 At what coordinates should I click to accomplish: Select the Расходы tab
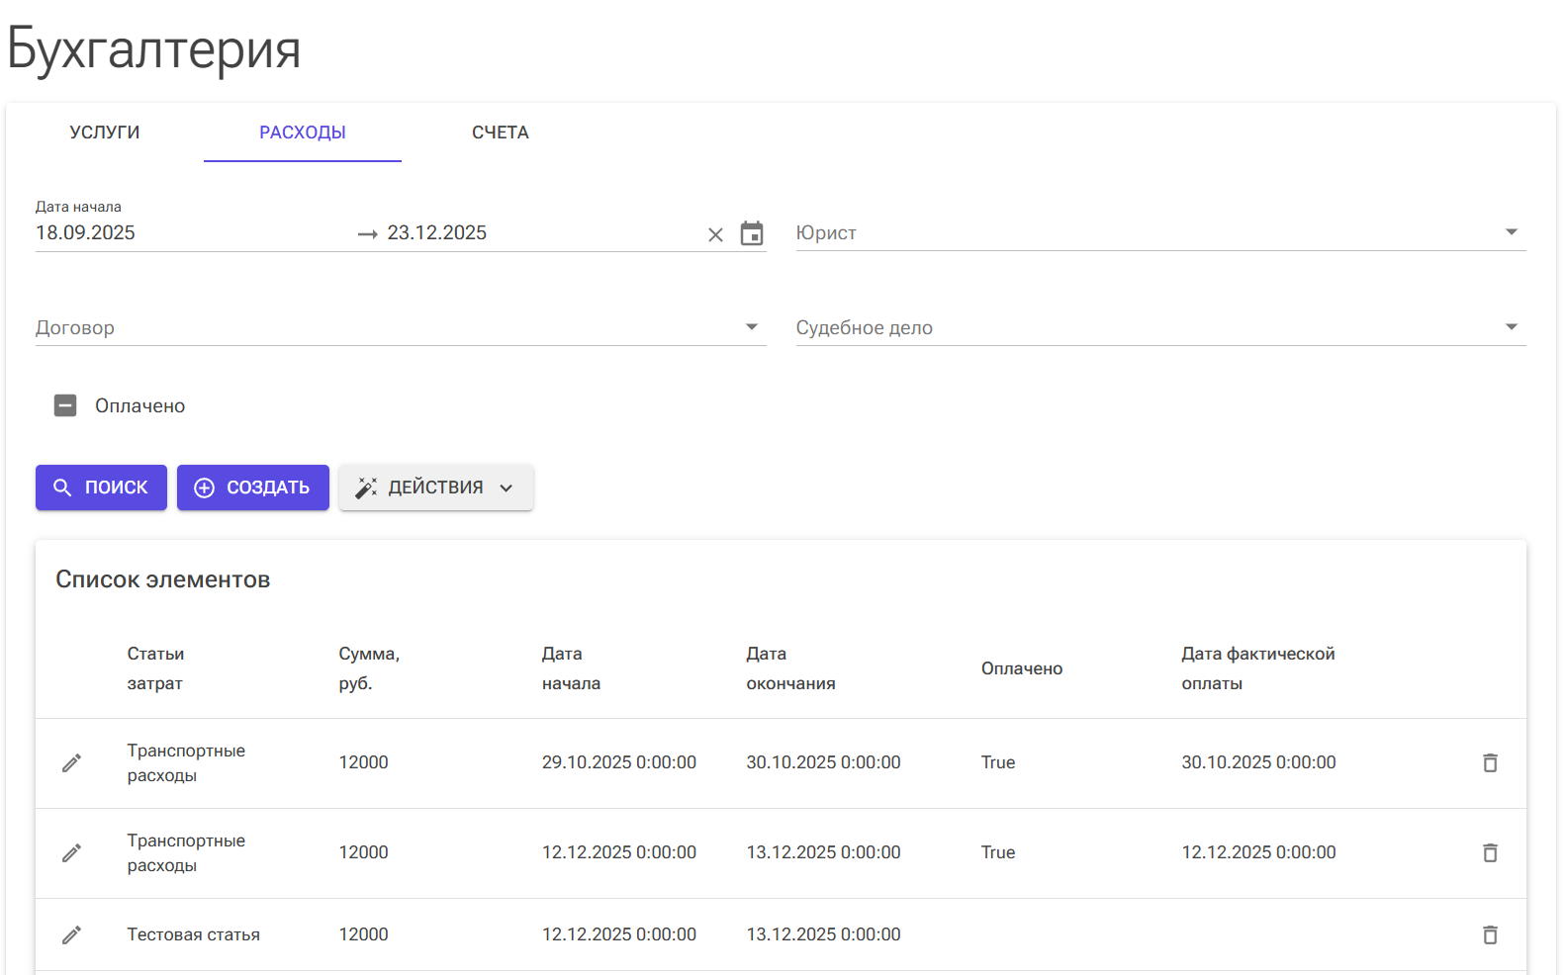[x=303, y=133]
